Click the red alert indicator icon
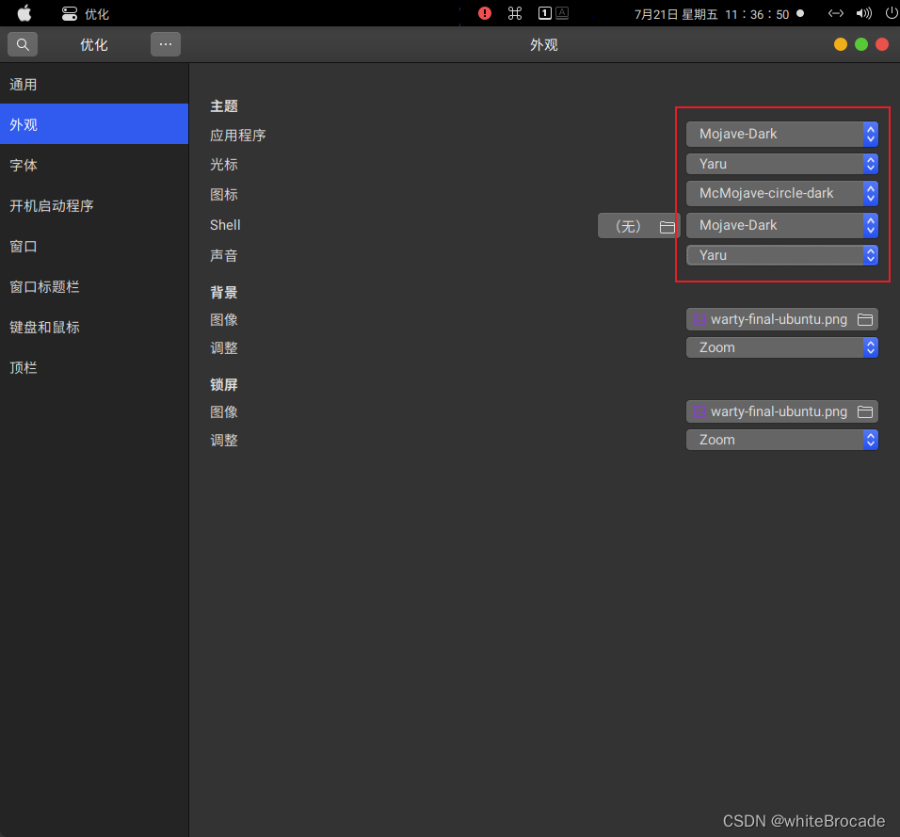900x837 pixels. click(485, 13)
